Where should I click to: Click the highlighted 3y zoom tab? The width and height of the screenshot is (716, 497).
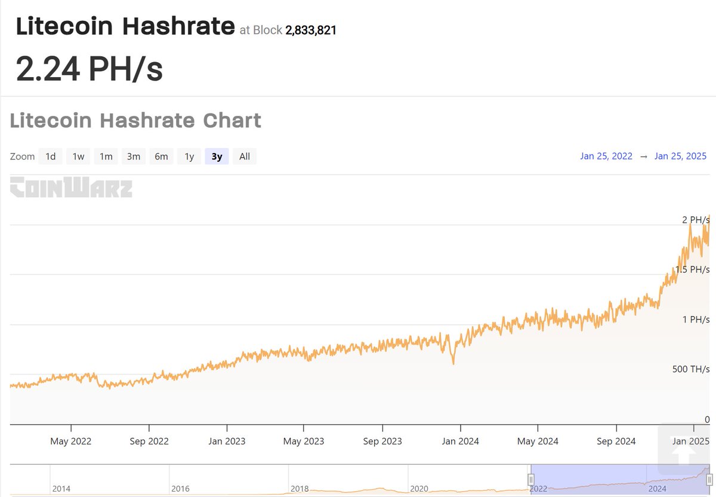(x=216, y=156)
